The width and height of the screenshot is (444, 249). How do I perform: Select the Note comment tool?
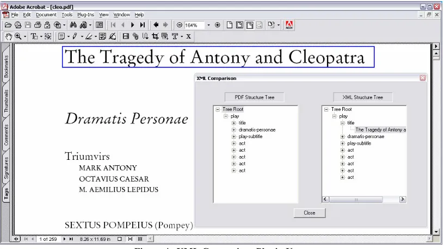61,36
